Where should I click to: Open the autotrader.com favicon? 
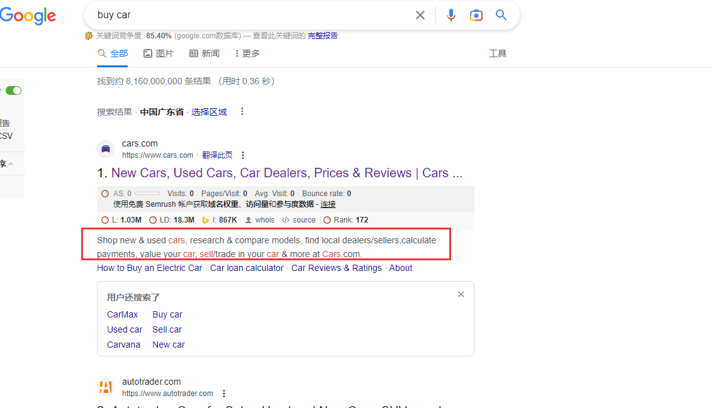106,387
